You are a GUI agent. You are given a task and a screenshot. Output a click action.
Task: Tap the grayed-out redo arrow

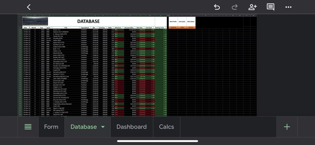point(235,7)
